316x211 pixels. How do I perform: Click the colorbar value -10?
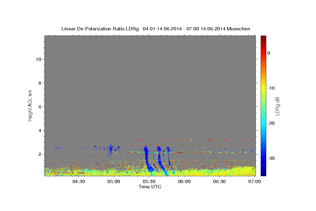(x=271, y=88)
